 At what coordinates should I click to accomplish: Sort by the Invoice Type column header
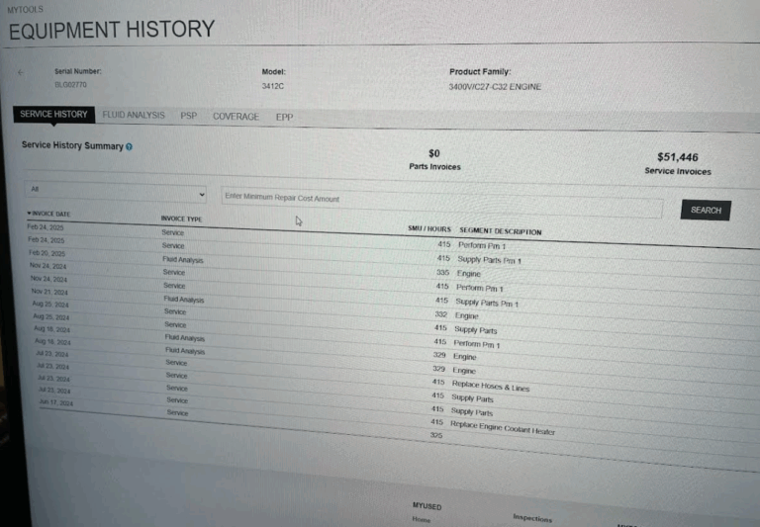[x=181, y=218]
